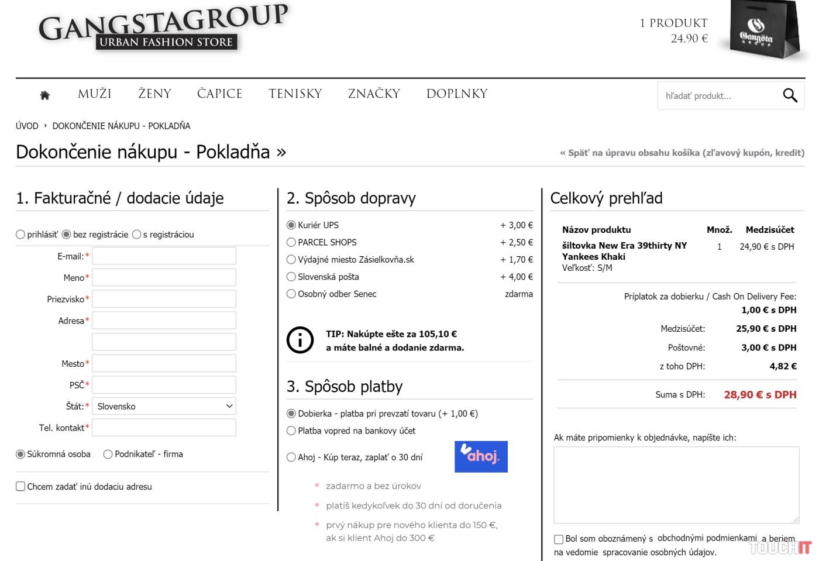
Task: Click the DPH amount '4,82 €'
Action: tap(783, 366)
